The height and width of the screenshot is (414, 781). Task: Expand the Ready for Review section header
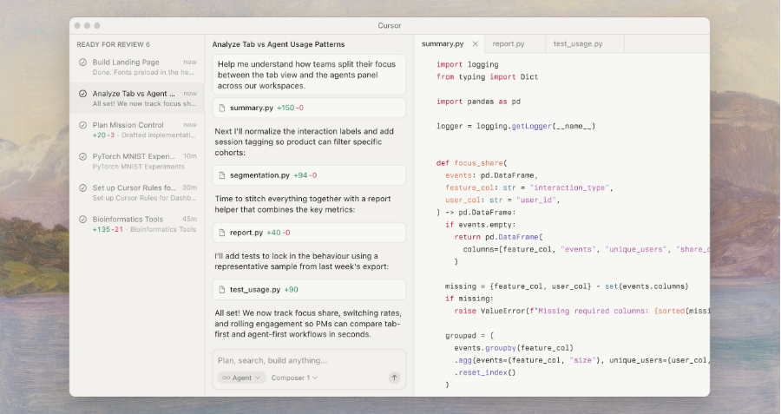pos(113,44)
